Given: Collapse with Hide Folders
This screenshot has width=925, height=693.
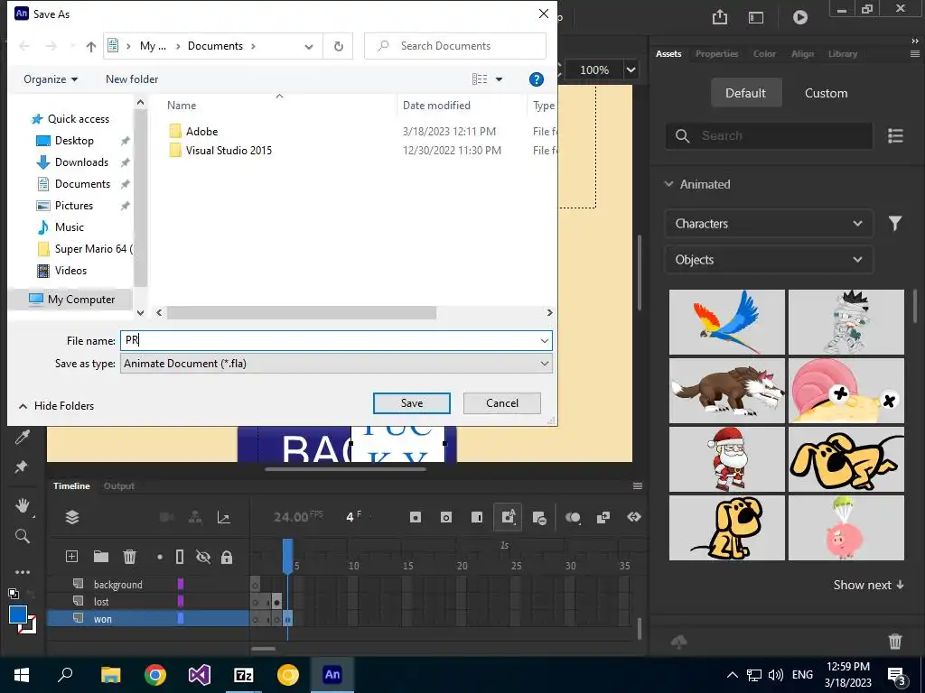Looking at the screenshot, I should pos(57,406).
